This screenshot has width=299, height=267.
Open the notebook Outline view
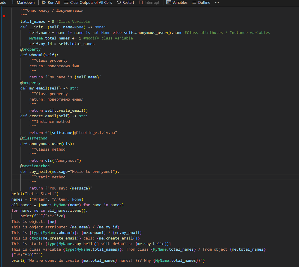pos(202,3)
